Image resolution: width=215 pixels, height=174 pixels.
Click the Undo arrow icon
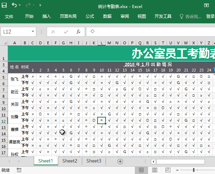click(14, 5)
